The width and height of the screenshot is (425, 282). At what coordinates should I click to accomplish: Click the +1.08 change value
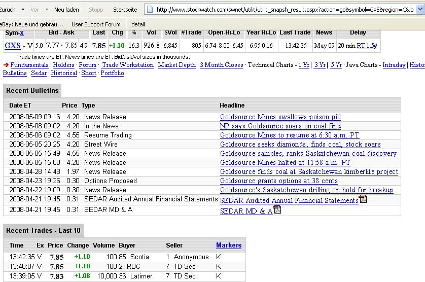[x=82, y=276]
